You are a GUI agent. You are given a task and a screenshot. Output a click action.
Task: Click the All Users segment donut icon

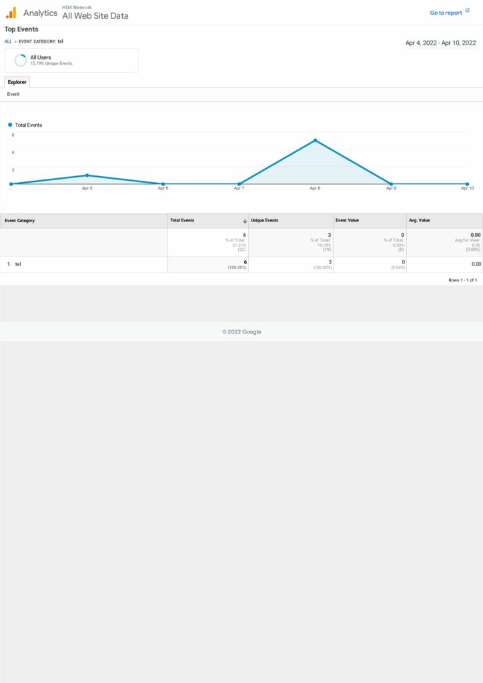21,61
